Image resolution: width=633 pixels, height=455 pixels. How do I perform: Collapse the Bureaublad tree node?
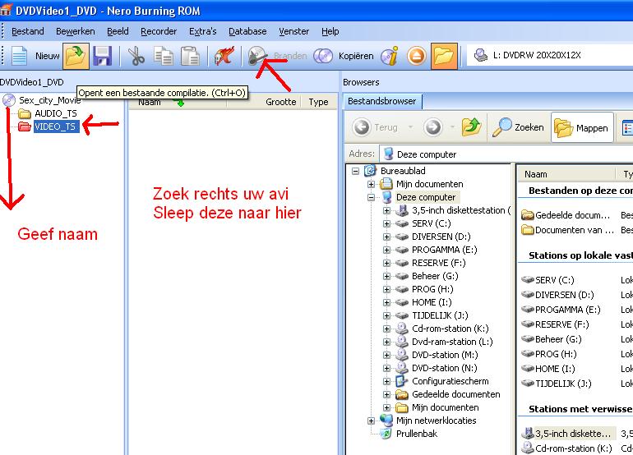(355, 171)
